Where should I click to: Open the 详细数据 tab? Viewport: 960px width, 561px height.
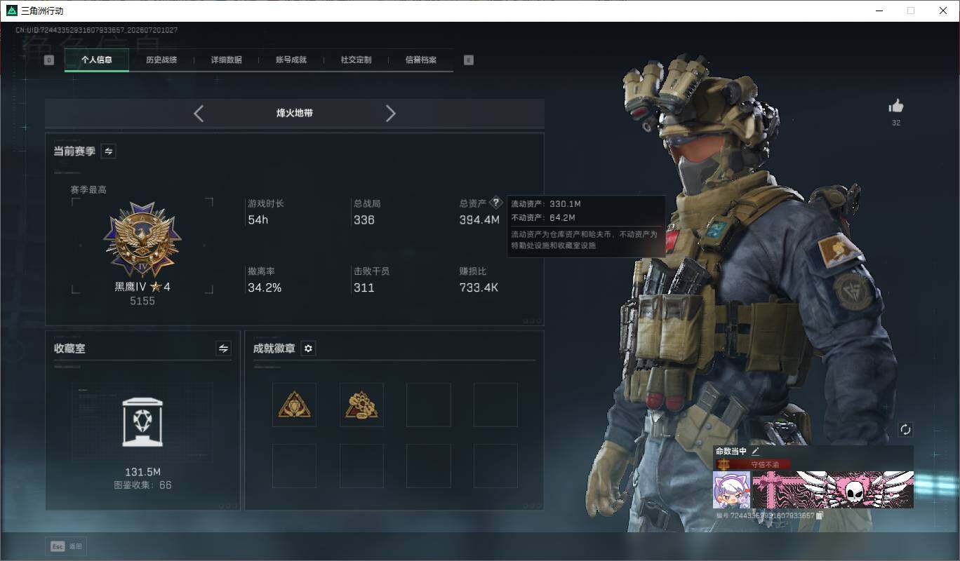coord(227,60)
